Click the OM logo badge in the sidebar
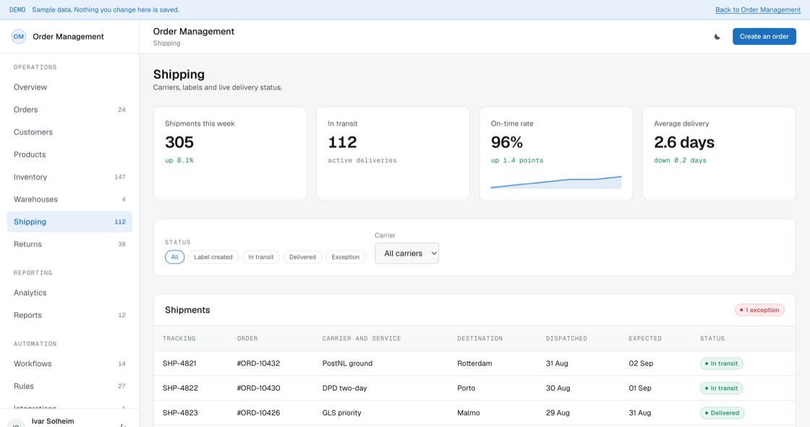 coord(19,37)
